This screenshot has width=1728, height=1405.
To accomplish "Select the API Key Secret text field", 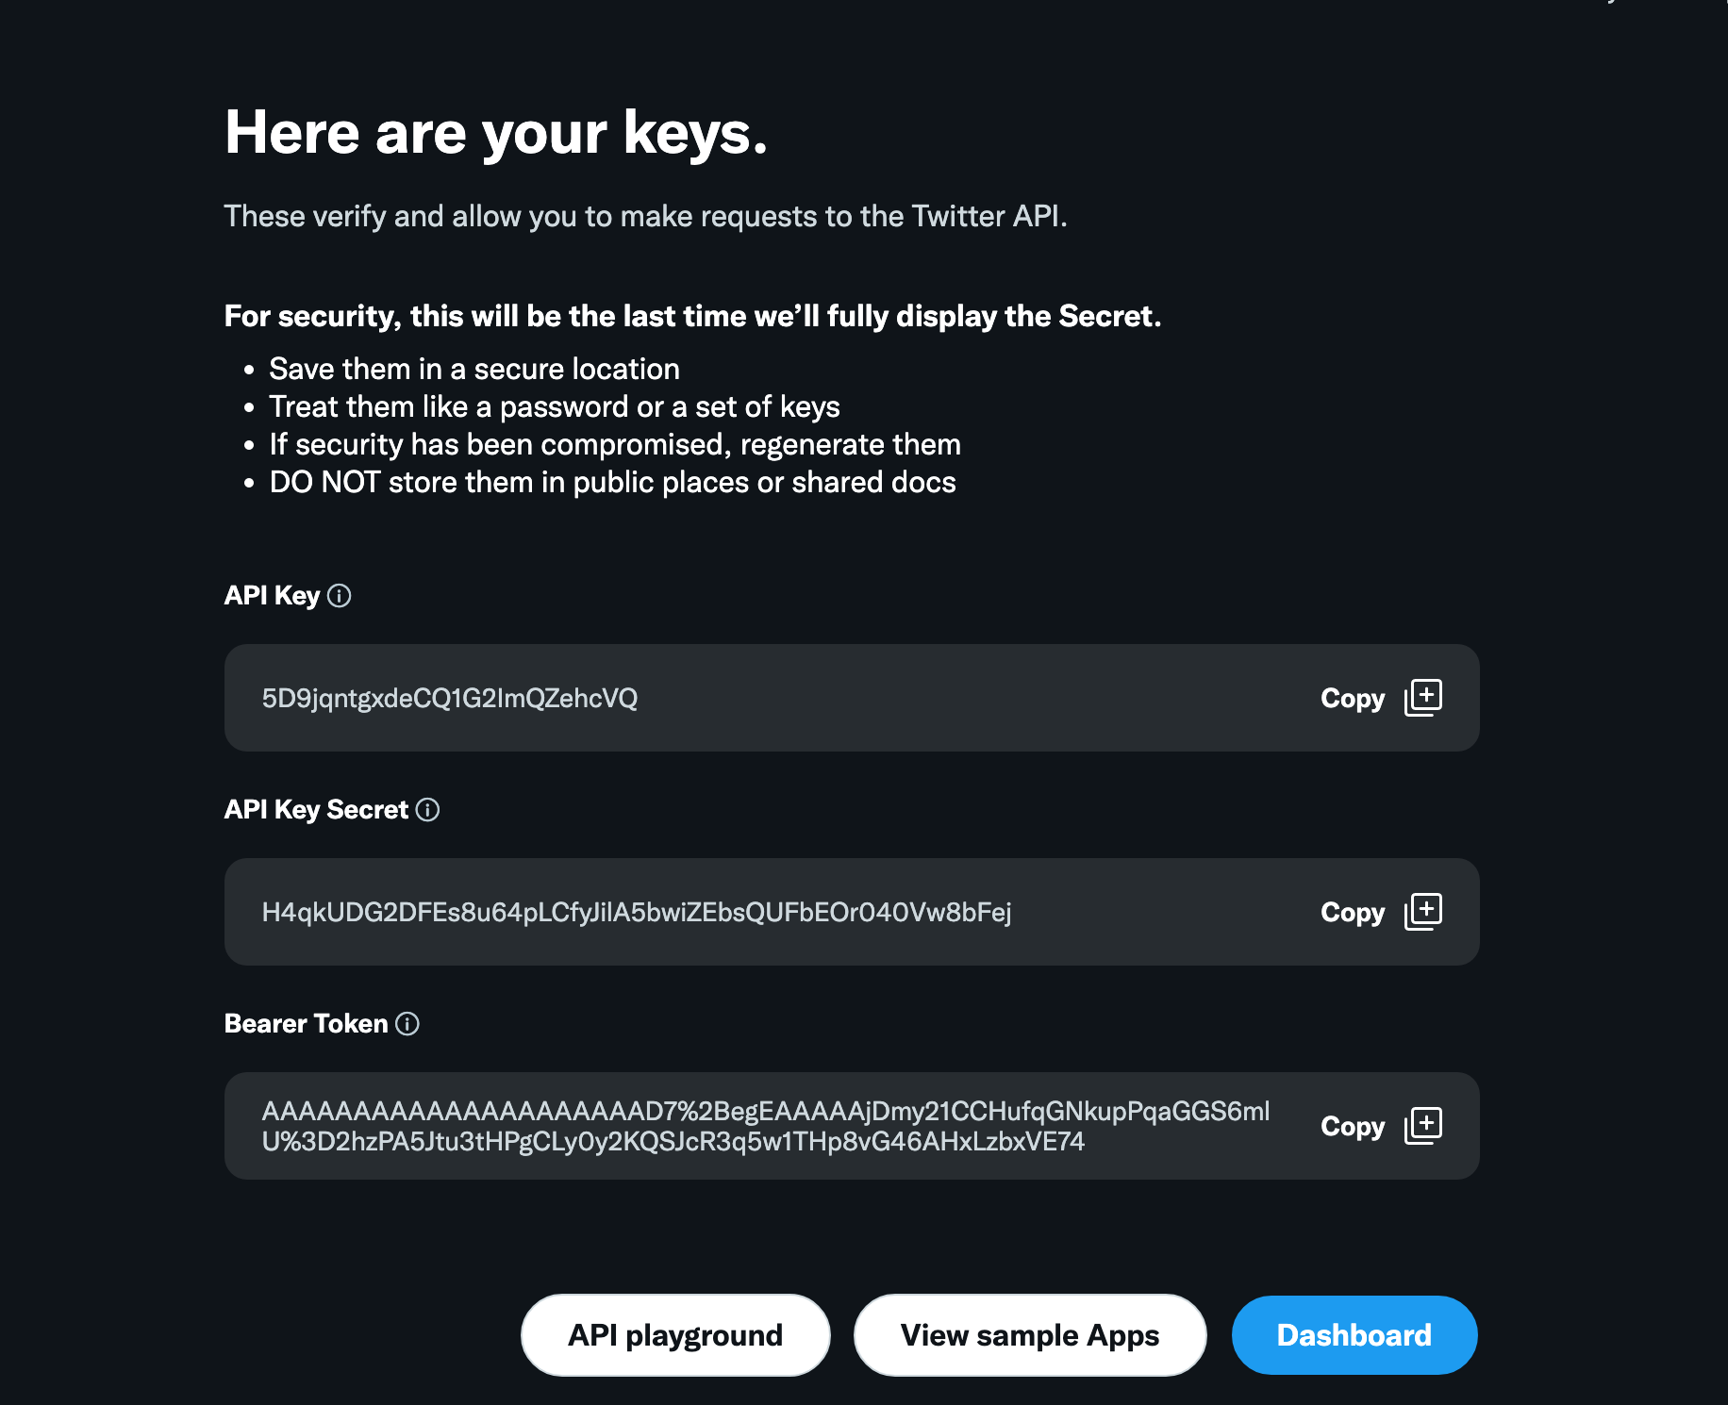I will point(755,912).
